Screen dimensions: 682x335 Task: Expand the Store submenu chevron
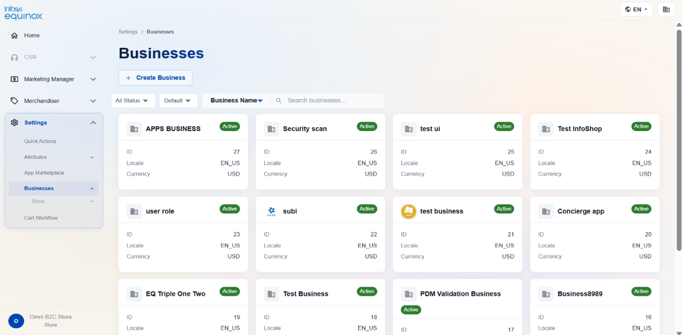[92, 201]
